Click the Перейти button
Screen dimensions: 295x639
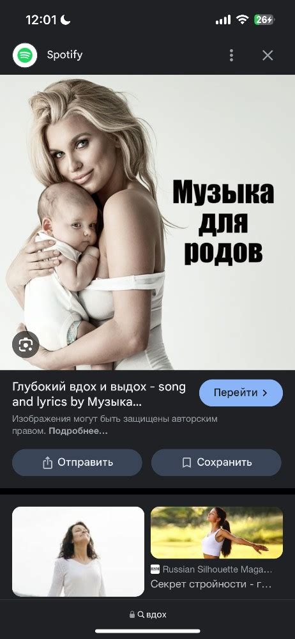pyautogui.click(x=241, y=393)
